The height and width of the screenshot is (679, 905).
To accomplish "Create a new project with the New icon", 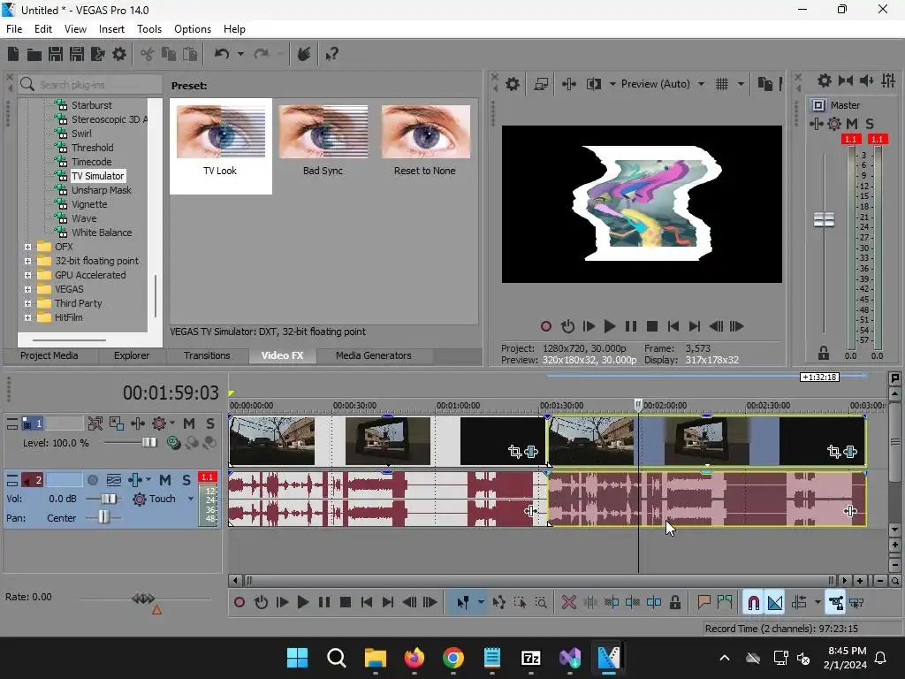I will pos(13,54).
